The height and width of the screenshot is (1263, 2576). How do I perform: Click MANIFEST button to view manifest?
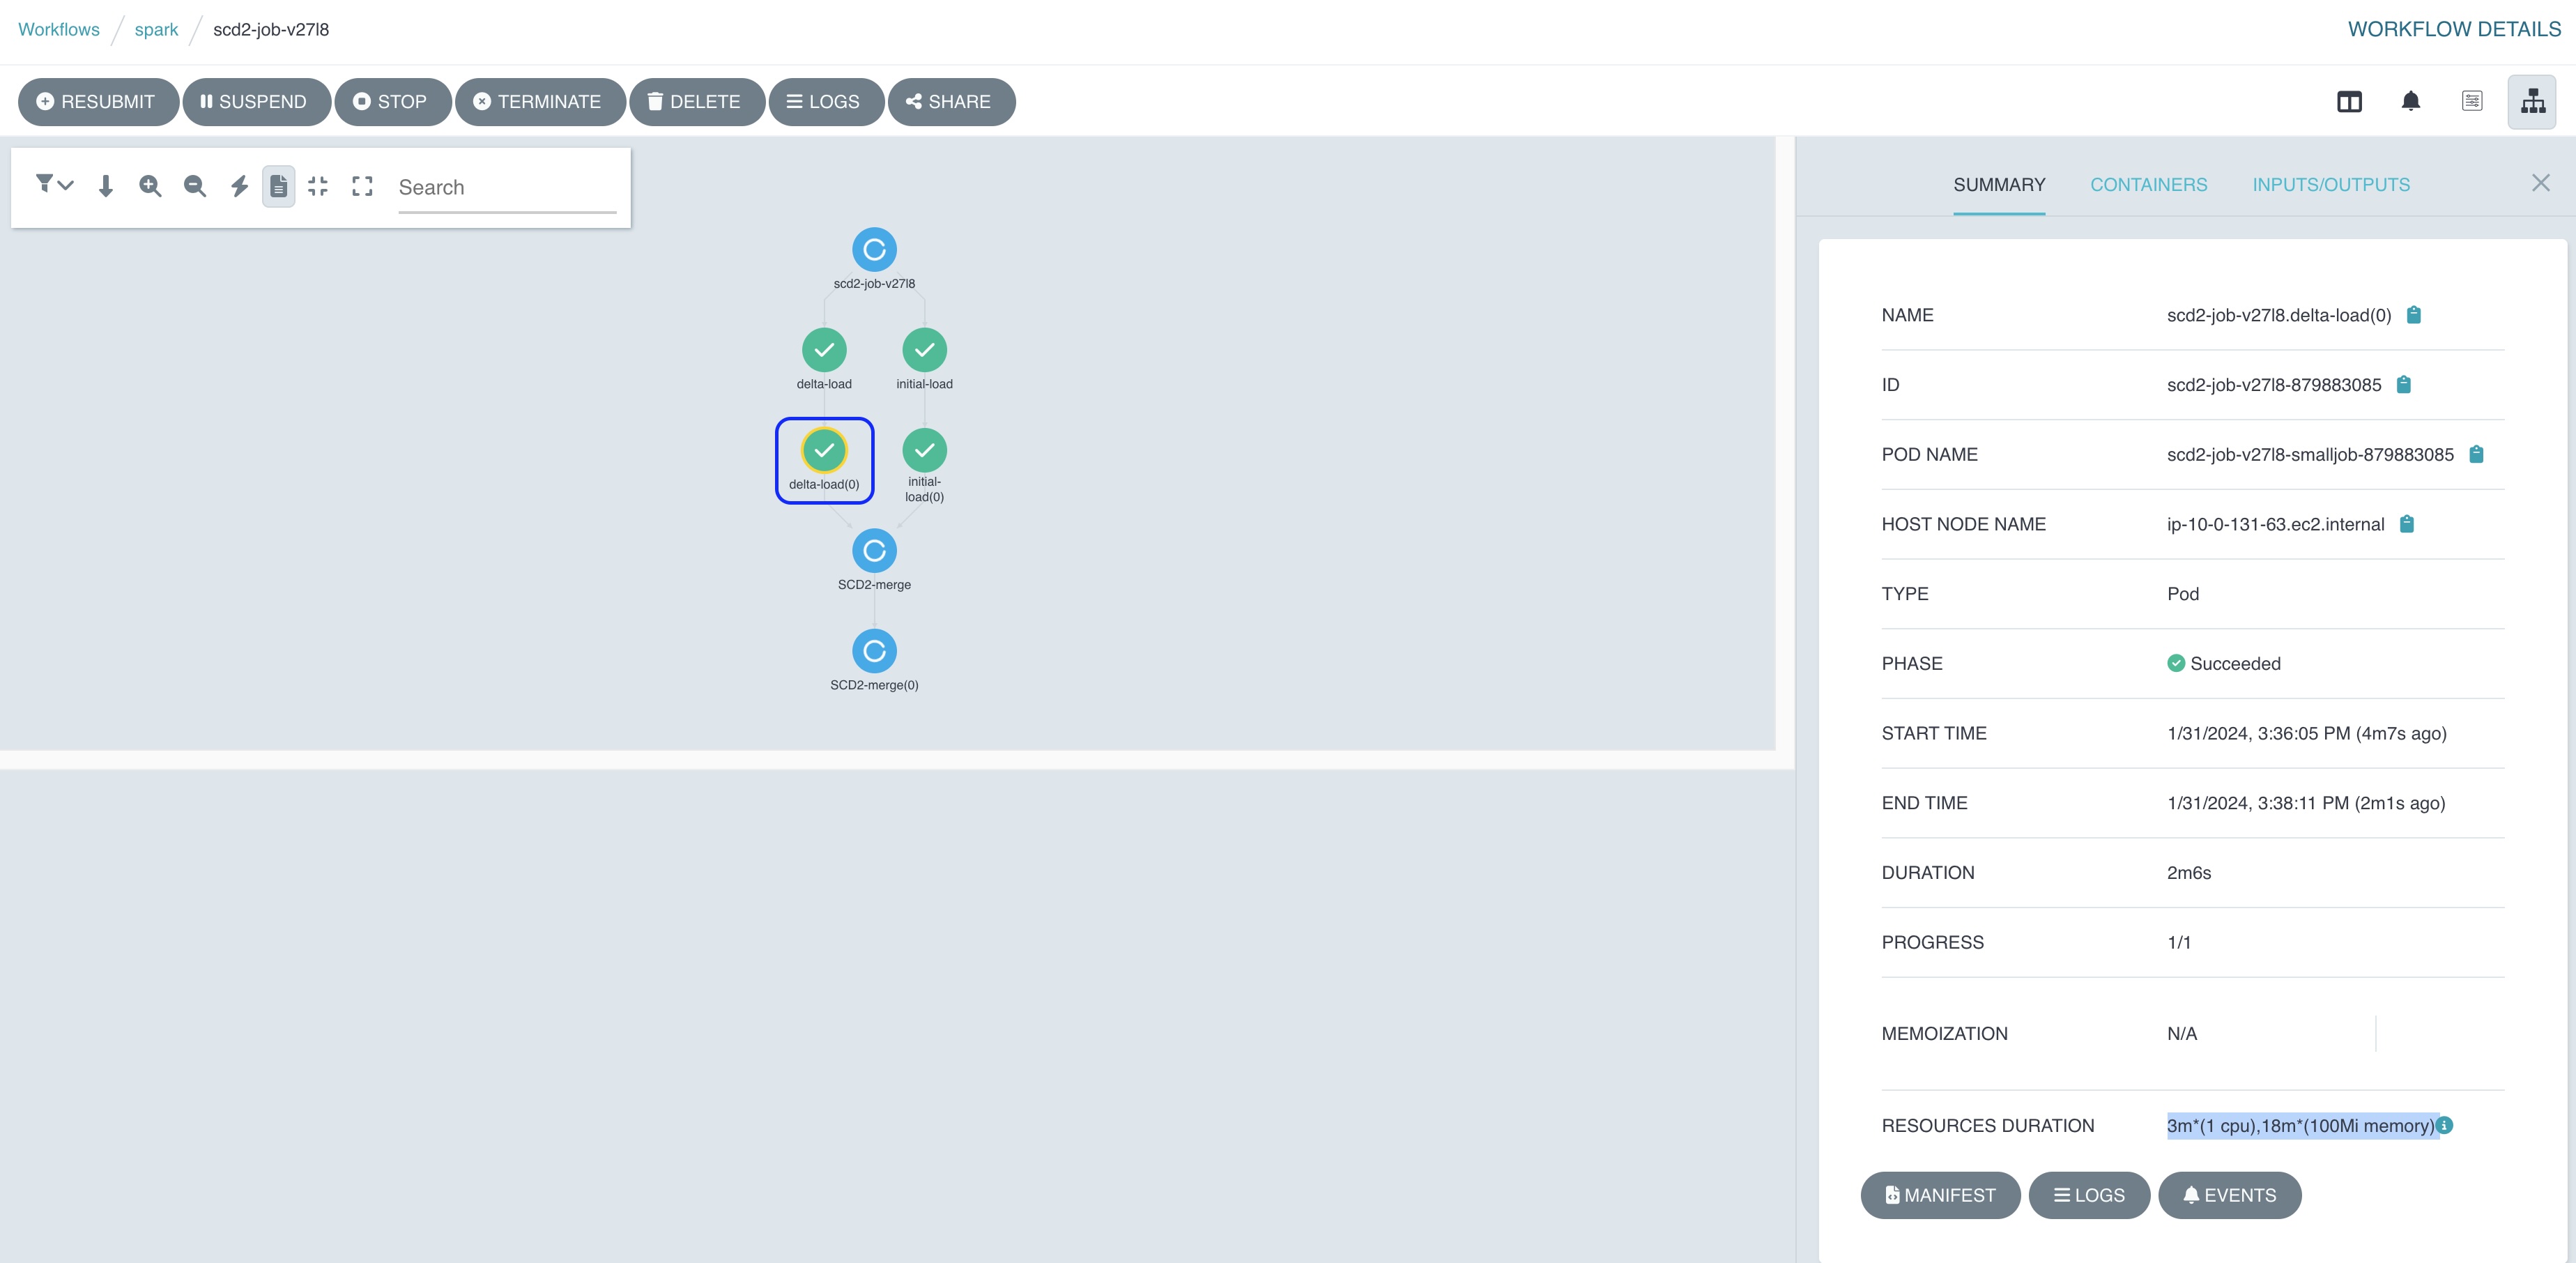(1940, 1195)
